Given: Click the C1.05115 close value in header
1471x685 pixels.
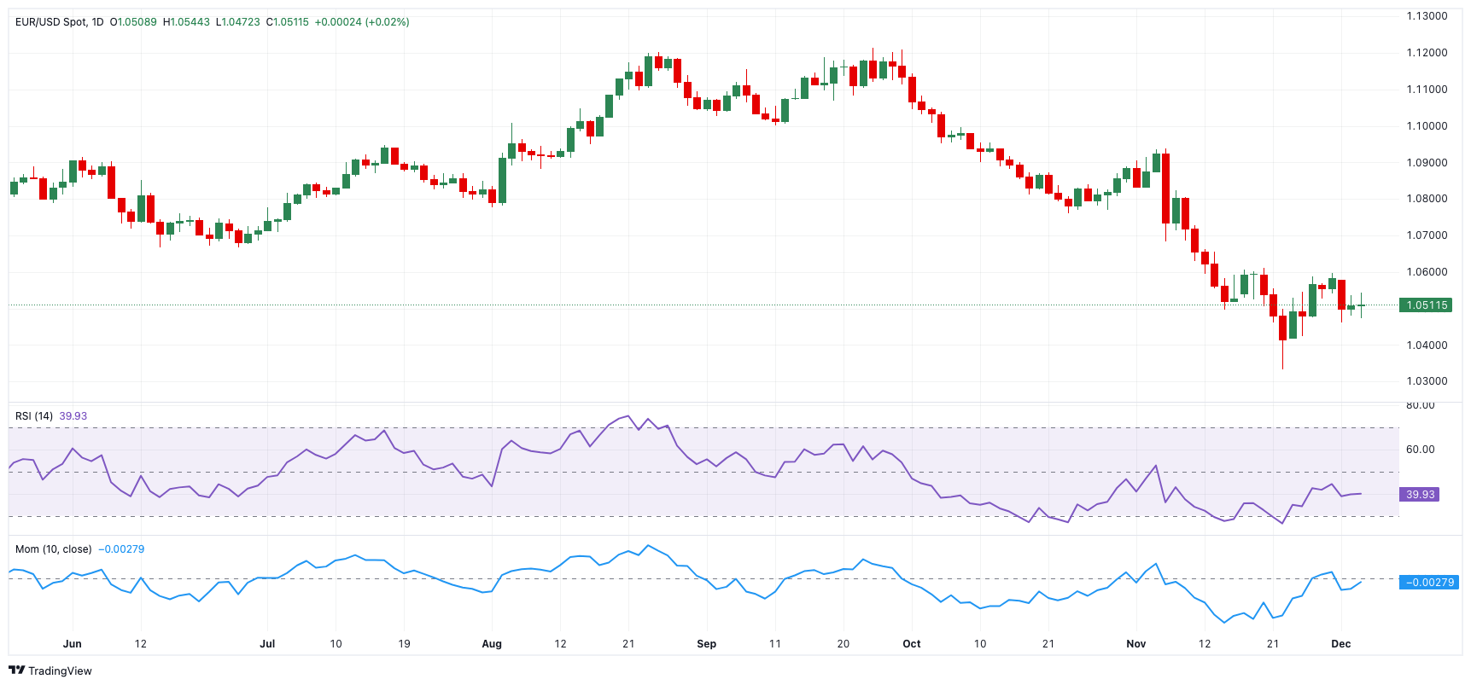Looking at the screenshot, I should pos(288,22).
